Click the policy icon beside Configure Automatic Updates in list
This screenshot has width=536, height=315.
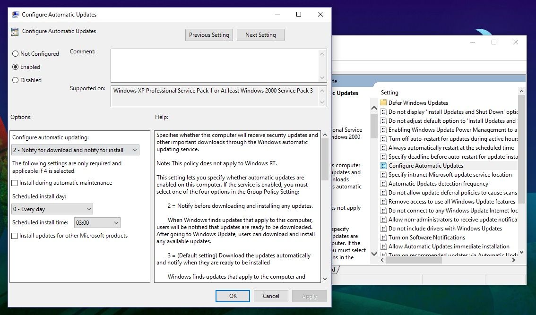[x=383, y=166]
